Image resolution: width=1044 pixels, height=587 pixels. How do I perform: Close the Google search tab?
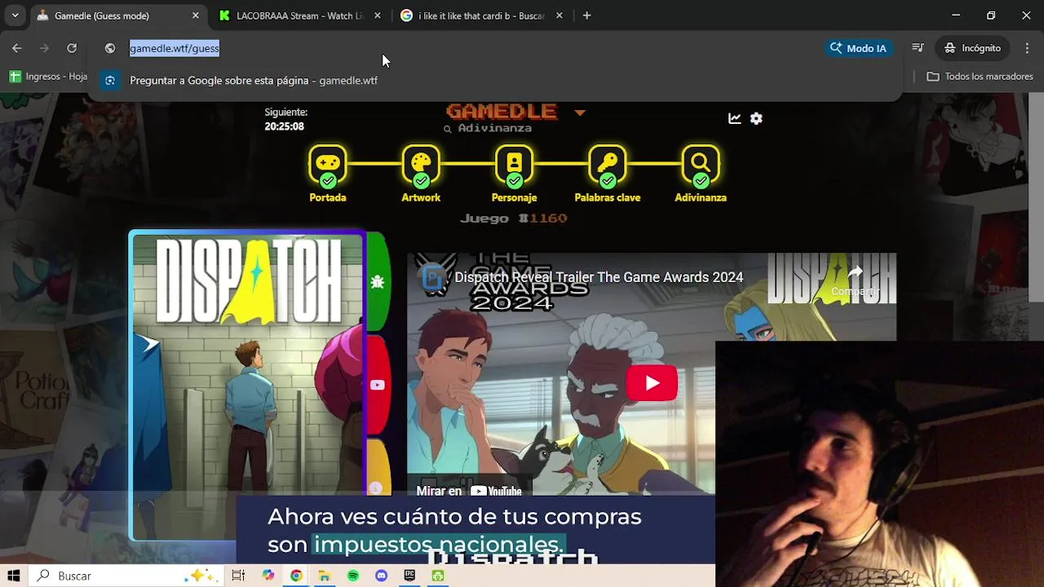click(x=559, y=15)
